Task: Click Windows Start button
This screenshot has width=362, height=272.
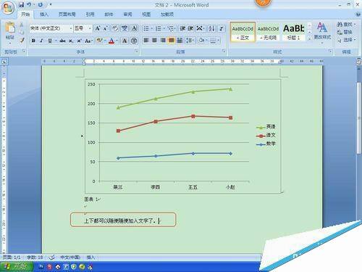Action: tap(17, 266)
